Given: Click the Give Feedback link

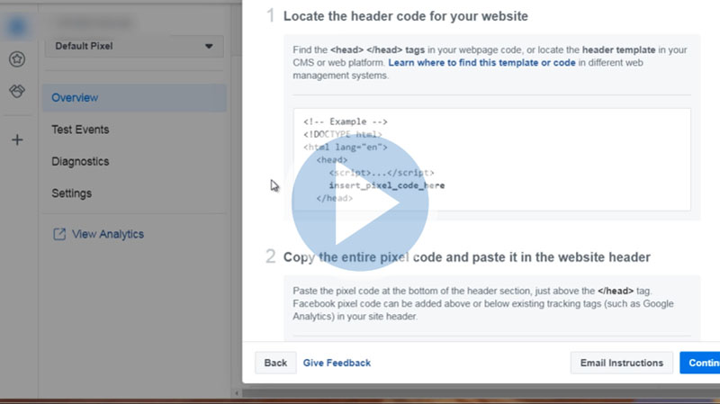Looking at the screenshot, I should pyautogui.click(x=337, y=363).
